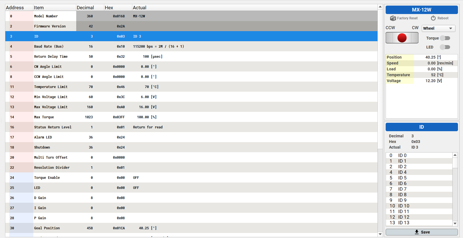Image resolution: width=463 pixels, height=238 pixels.
Task: Select the Model Number row
Action: [191, 16]
